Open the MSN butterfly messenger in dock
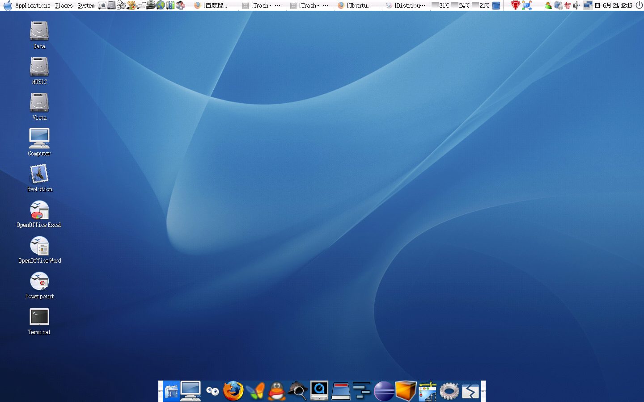Image resolution: width=644 pixels, height=402 pixels. pos(255,391)
